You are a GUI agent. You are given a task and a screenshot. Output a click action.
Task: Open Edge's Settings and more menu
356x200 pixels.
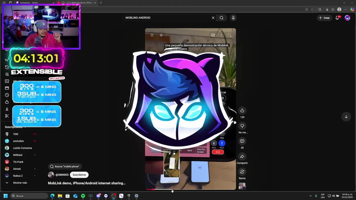point(346,9)
